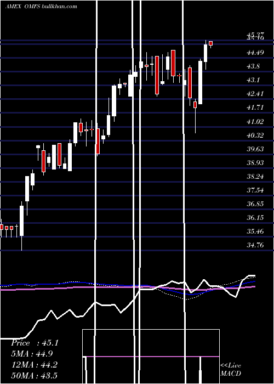Click the latest small red candlestick at the chart top
The height and width of the screenshot is (384, 274).
point(210,43)
